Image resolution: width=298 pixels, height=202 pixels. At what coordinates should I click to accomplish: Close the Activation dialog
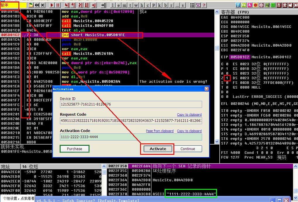click(206, 89)
